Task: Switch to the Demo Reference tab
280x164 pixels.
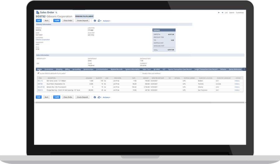Action: [x=235, y=69]
